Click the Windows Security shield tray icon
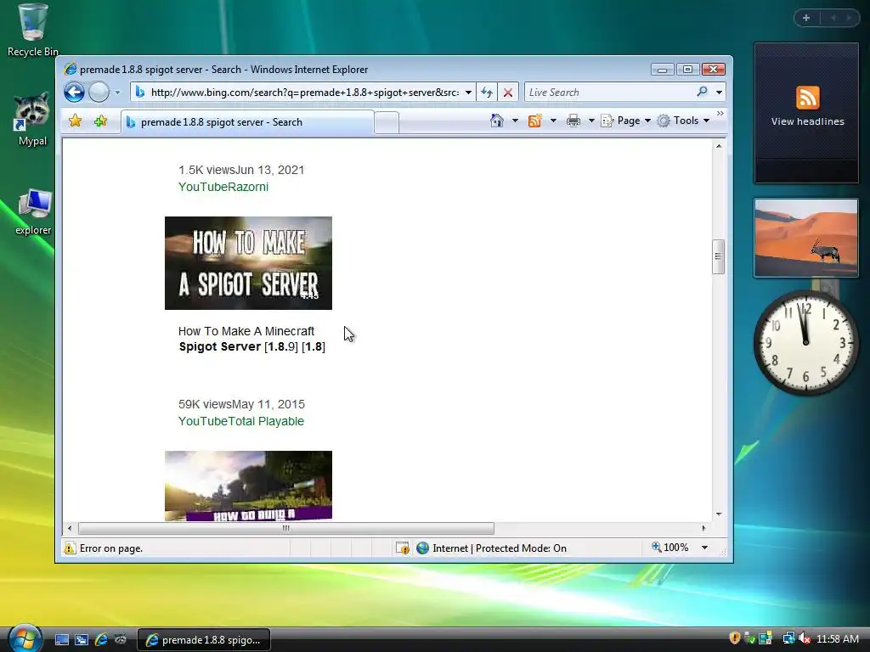The height and width of the screenshot is (652, 870). coord(735,638)
